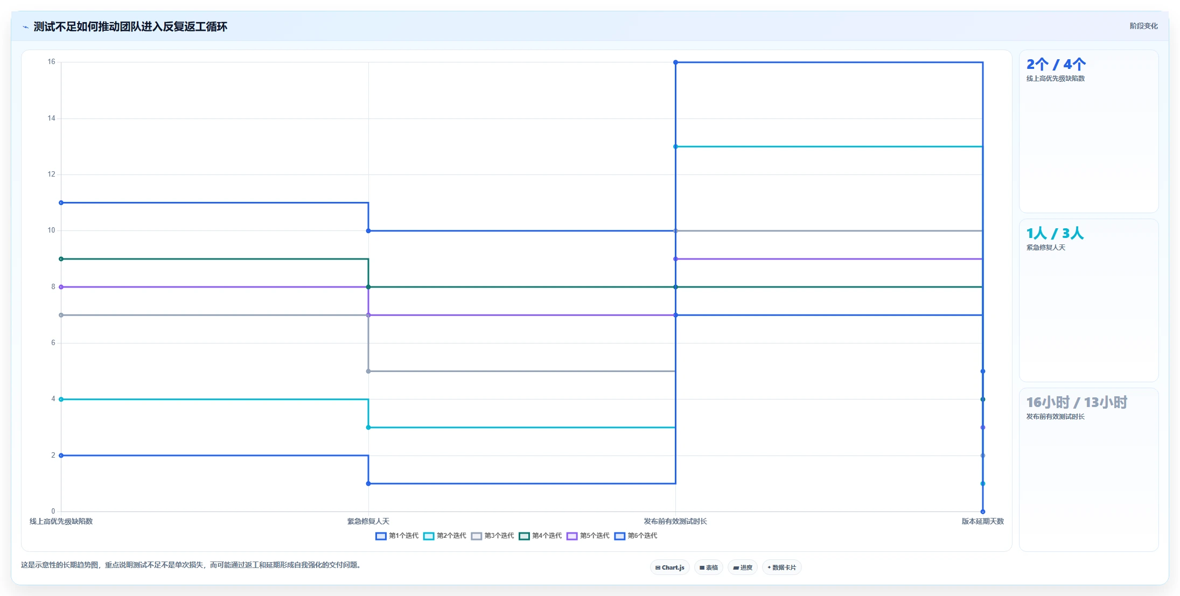Click the x-axis label 线上高优先级缺陷数
Viewport: 1180px width, 596px height.
point(61,521)
